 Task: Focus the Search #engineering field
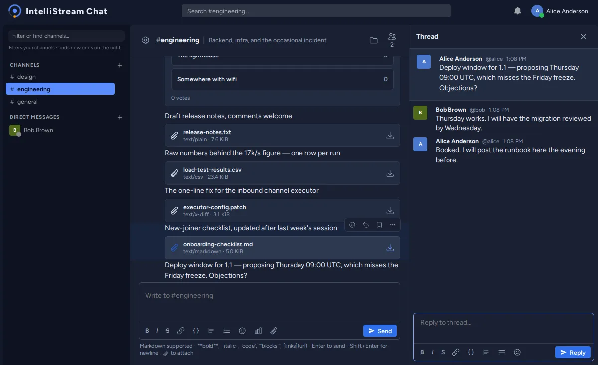(x=316, y=11)
